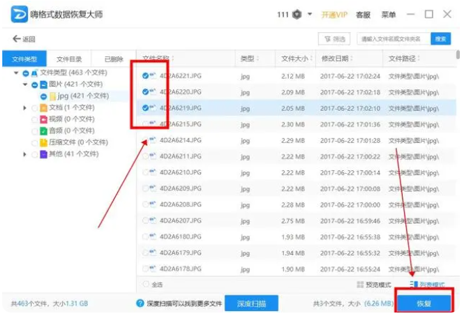Click 开通VIP link
This screenshot has width=464, height=316.
(334, 15)
